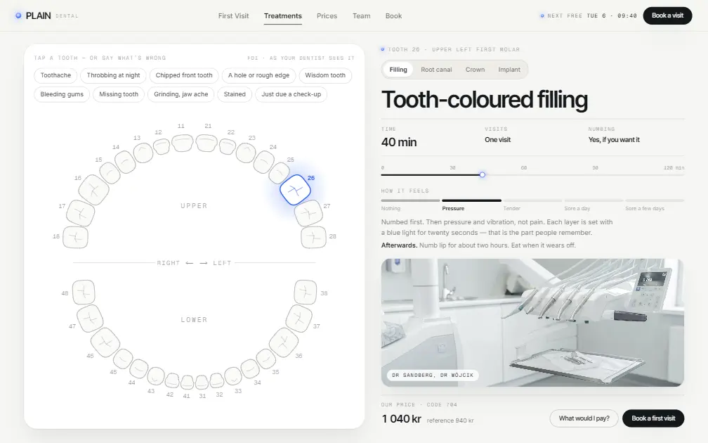The height and width of the screenshot is (443, 708).
Task: Click the treatment time slider handle
Action: tap(483, 175)
